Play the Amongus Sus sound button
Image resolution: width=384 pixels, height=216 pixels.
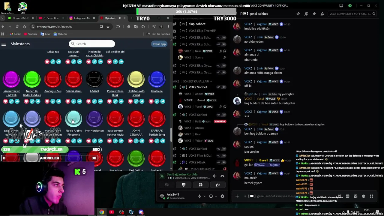[53, 79]
